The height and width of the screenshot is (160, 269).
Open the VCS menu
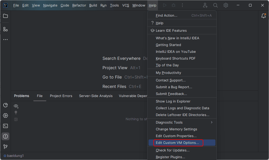126,5
